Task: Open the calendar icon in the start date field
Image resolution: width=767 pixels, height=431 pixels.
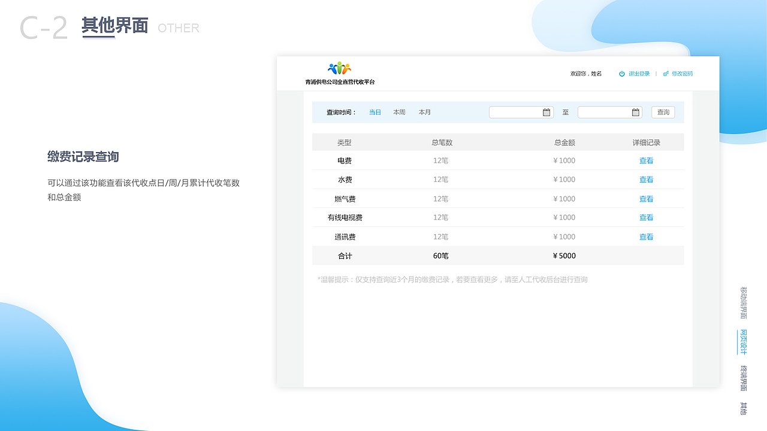Action: click(546, 112)
